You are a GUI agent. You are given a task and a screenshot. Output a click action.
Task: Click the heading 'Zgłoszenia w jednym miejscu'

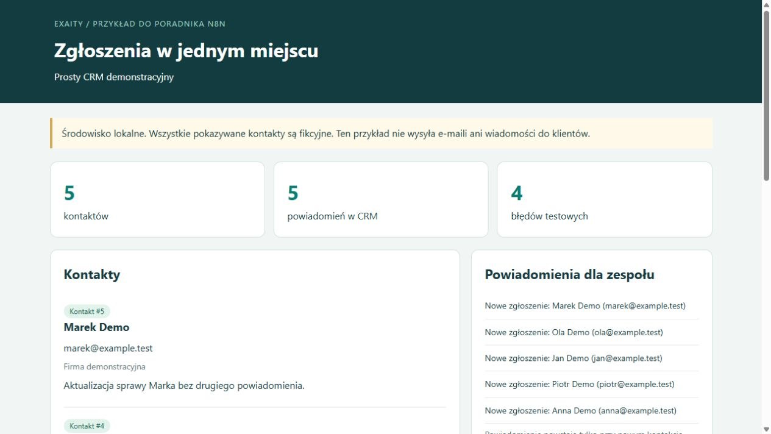point(186,51)
